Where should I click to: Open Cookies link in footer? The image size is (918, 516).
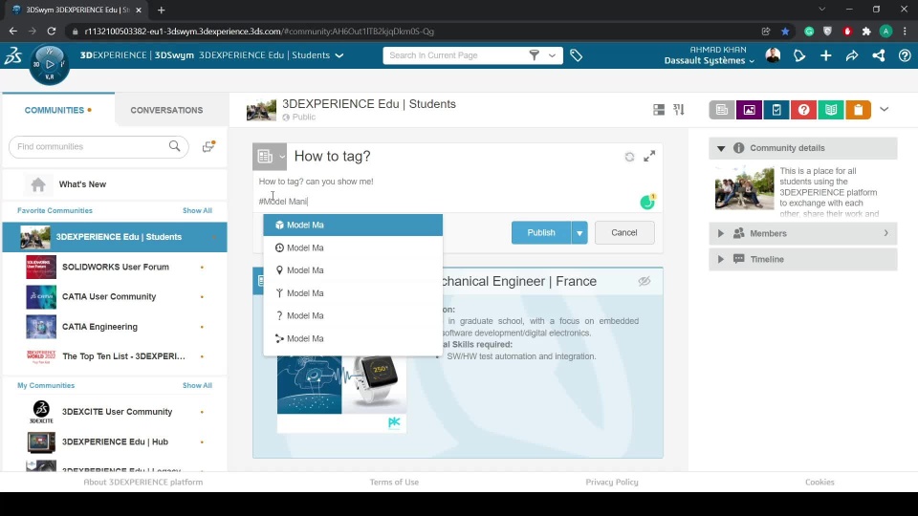(x=820, y=482)
